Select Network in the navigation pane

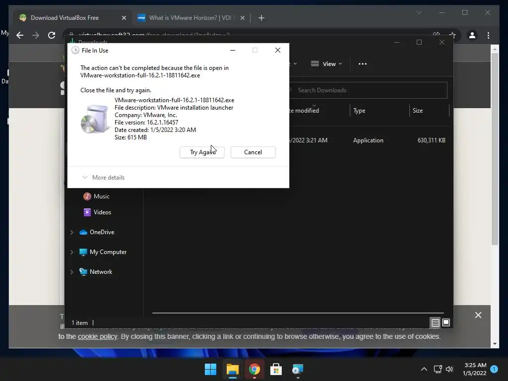pyautogui.click(x=101, y=272)
